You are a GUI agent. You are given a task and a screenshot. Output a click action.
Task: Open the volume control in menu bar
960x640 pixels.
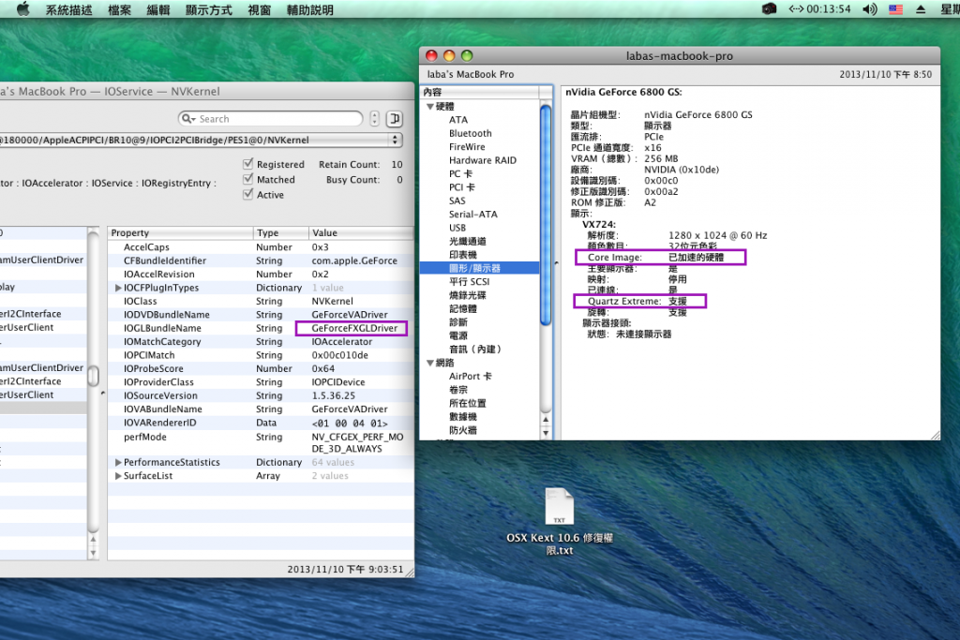pyautogui.click(x=870, y=9)
